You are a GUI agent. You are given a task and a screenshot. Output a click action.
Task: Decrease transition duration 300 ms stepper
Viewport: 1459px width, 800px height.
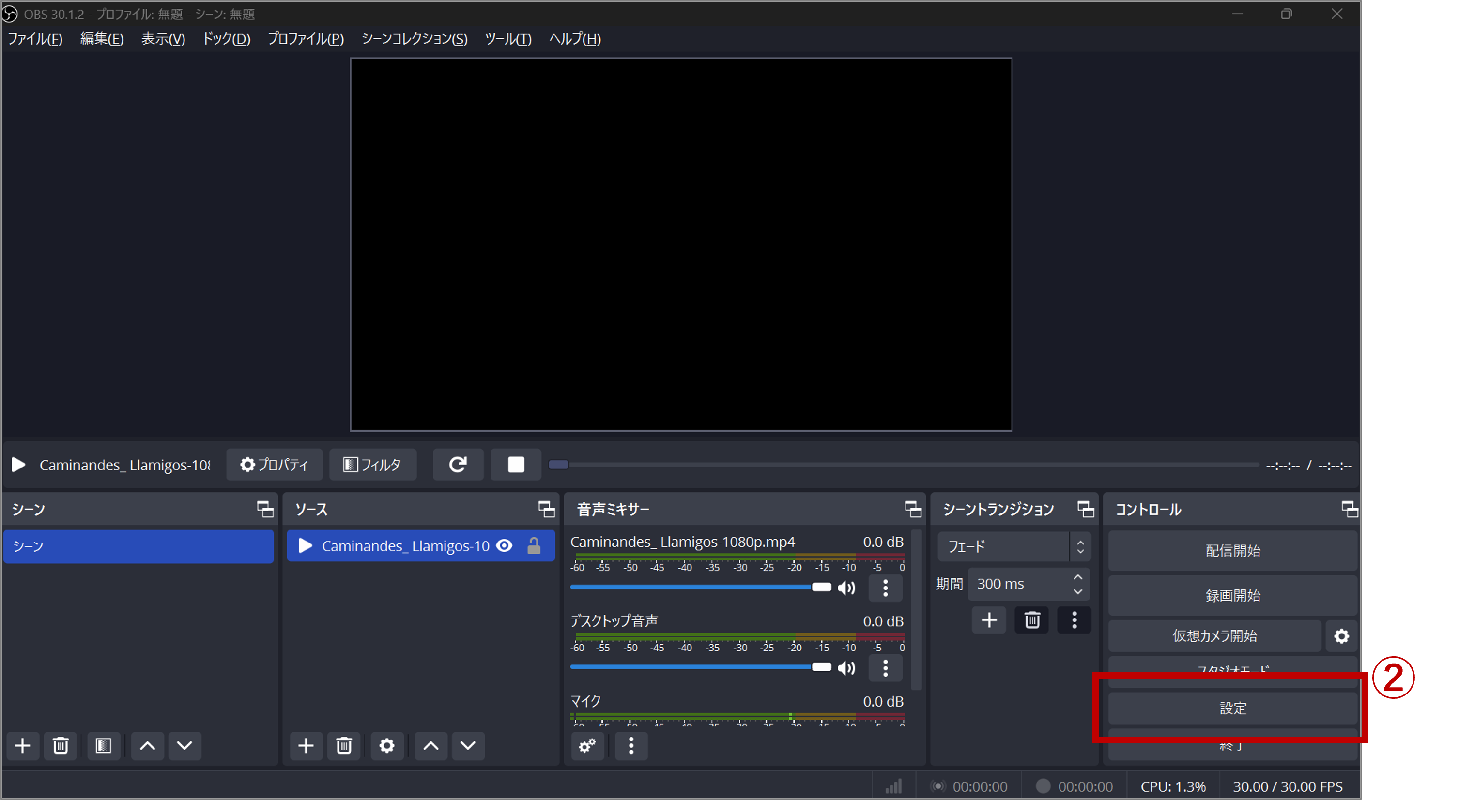click(x=1077, y=591)
